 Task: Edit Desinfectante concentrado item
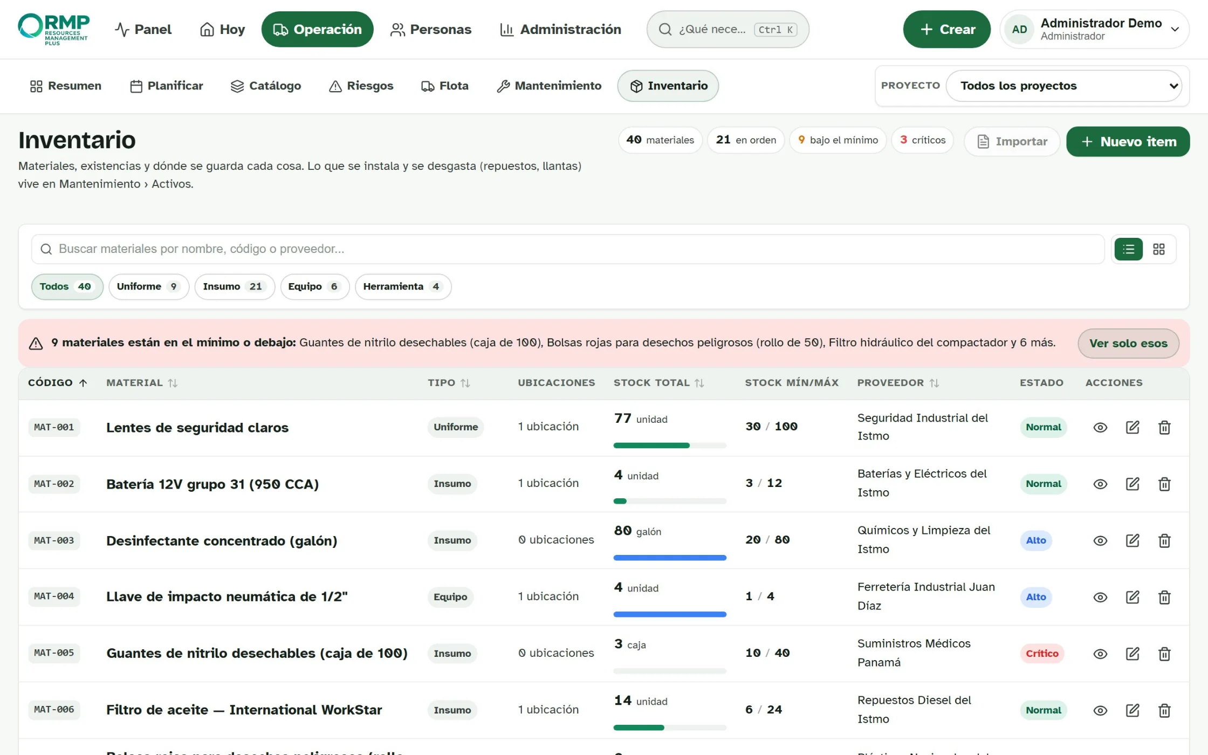click(1132, 540)
